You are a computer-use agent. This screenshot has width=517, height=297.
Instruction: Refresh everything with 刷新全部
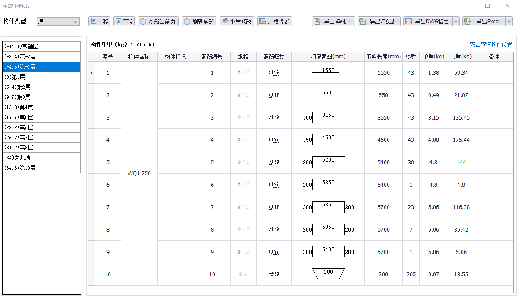199,22
